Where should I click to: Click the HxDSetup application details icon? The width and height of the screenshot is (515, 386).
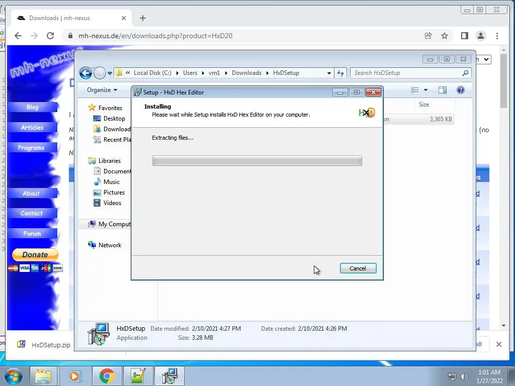(98, 334)
